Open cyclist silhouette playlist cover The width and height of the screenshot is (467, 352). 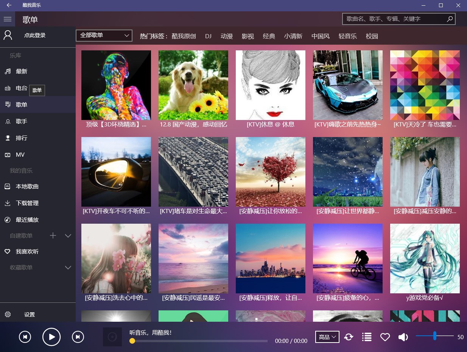coord(348,259)
